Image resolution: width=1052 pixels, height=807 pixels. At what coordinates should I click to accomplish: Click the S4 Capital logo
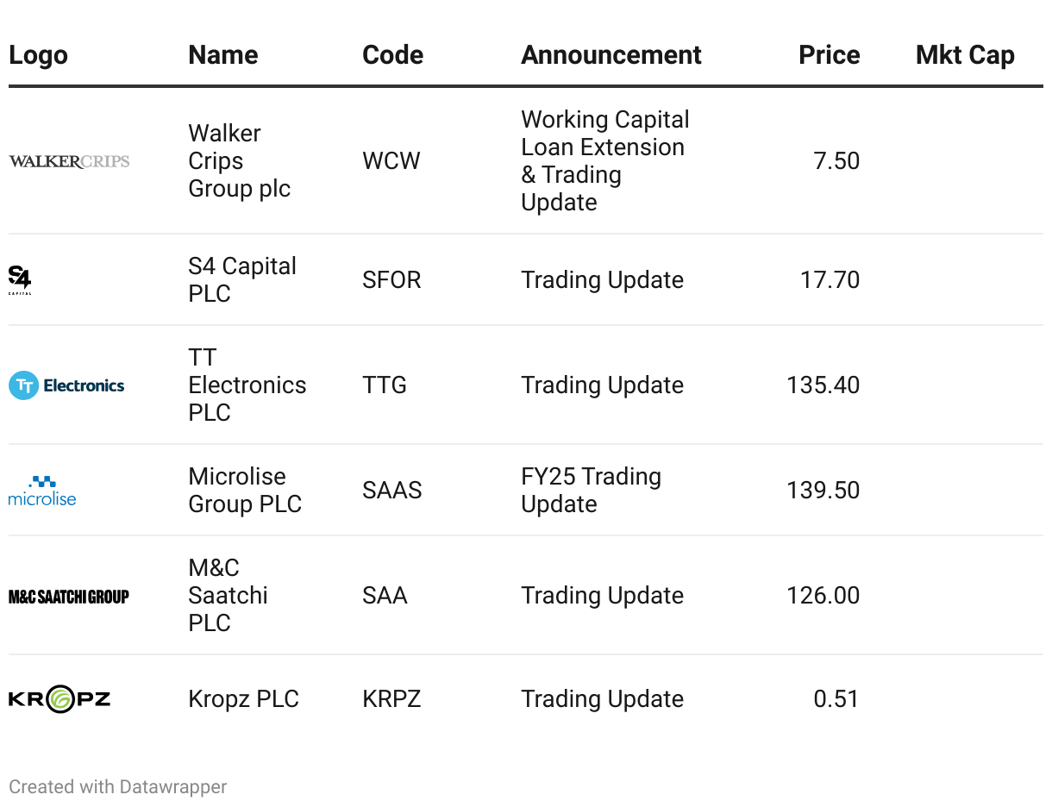(20, 280)
